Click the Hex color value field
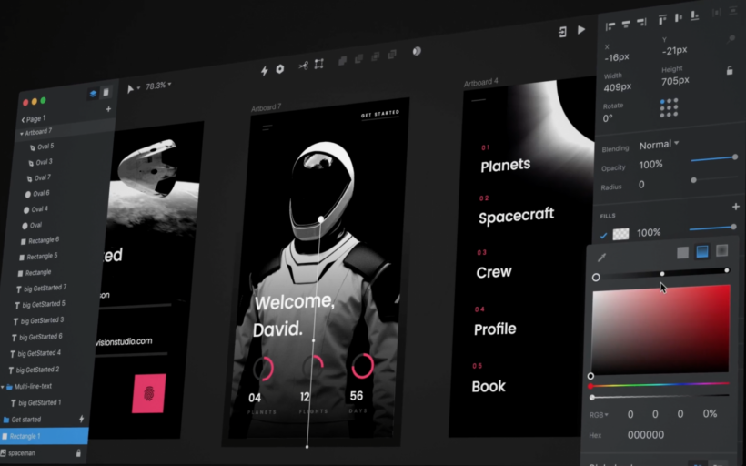 pos(646,435)
